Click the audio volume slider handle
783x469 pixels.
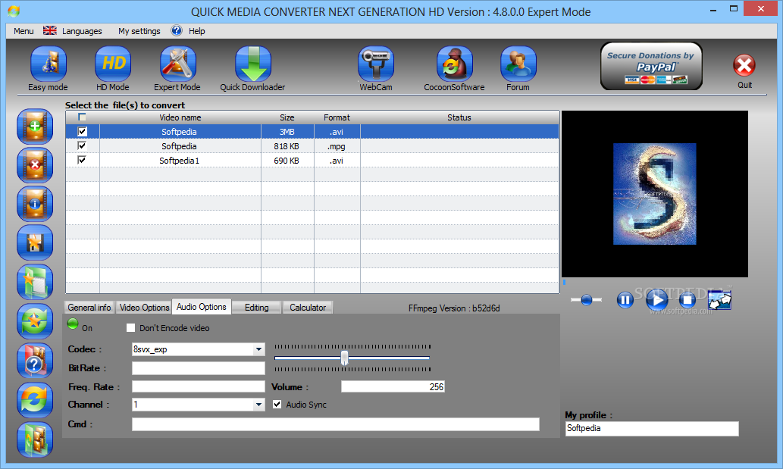[344, 358]
